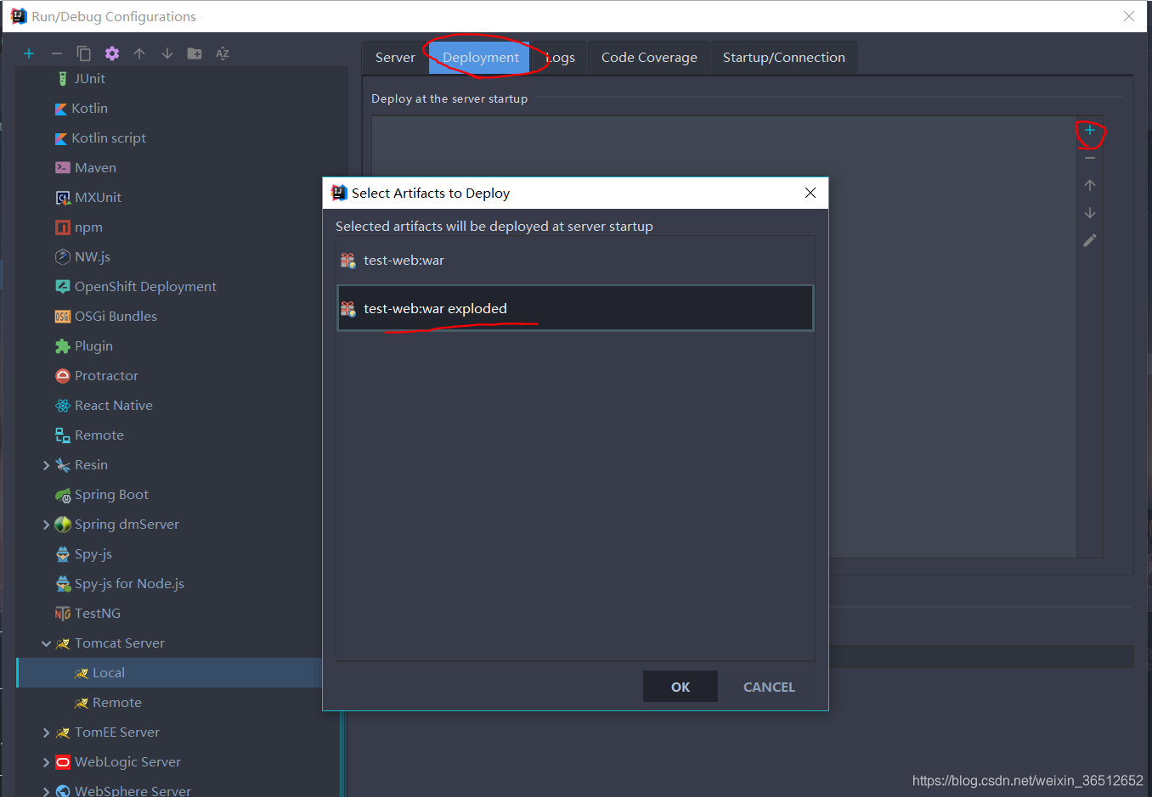Edit the deployment artifact

point(1090,240)
